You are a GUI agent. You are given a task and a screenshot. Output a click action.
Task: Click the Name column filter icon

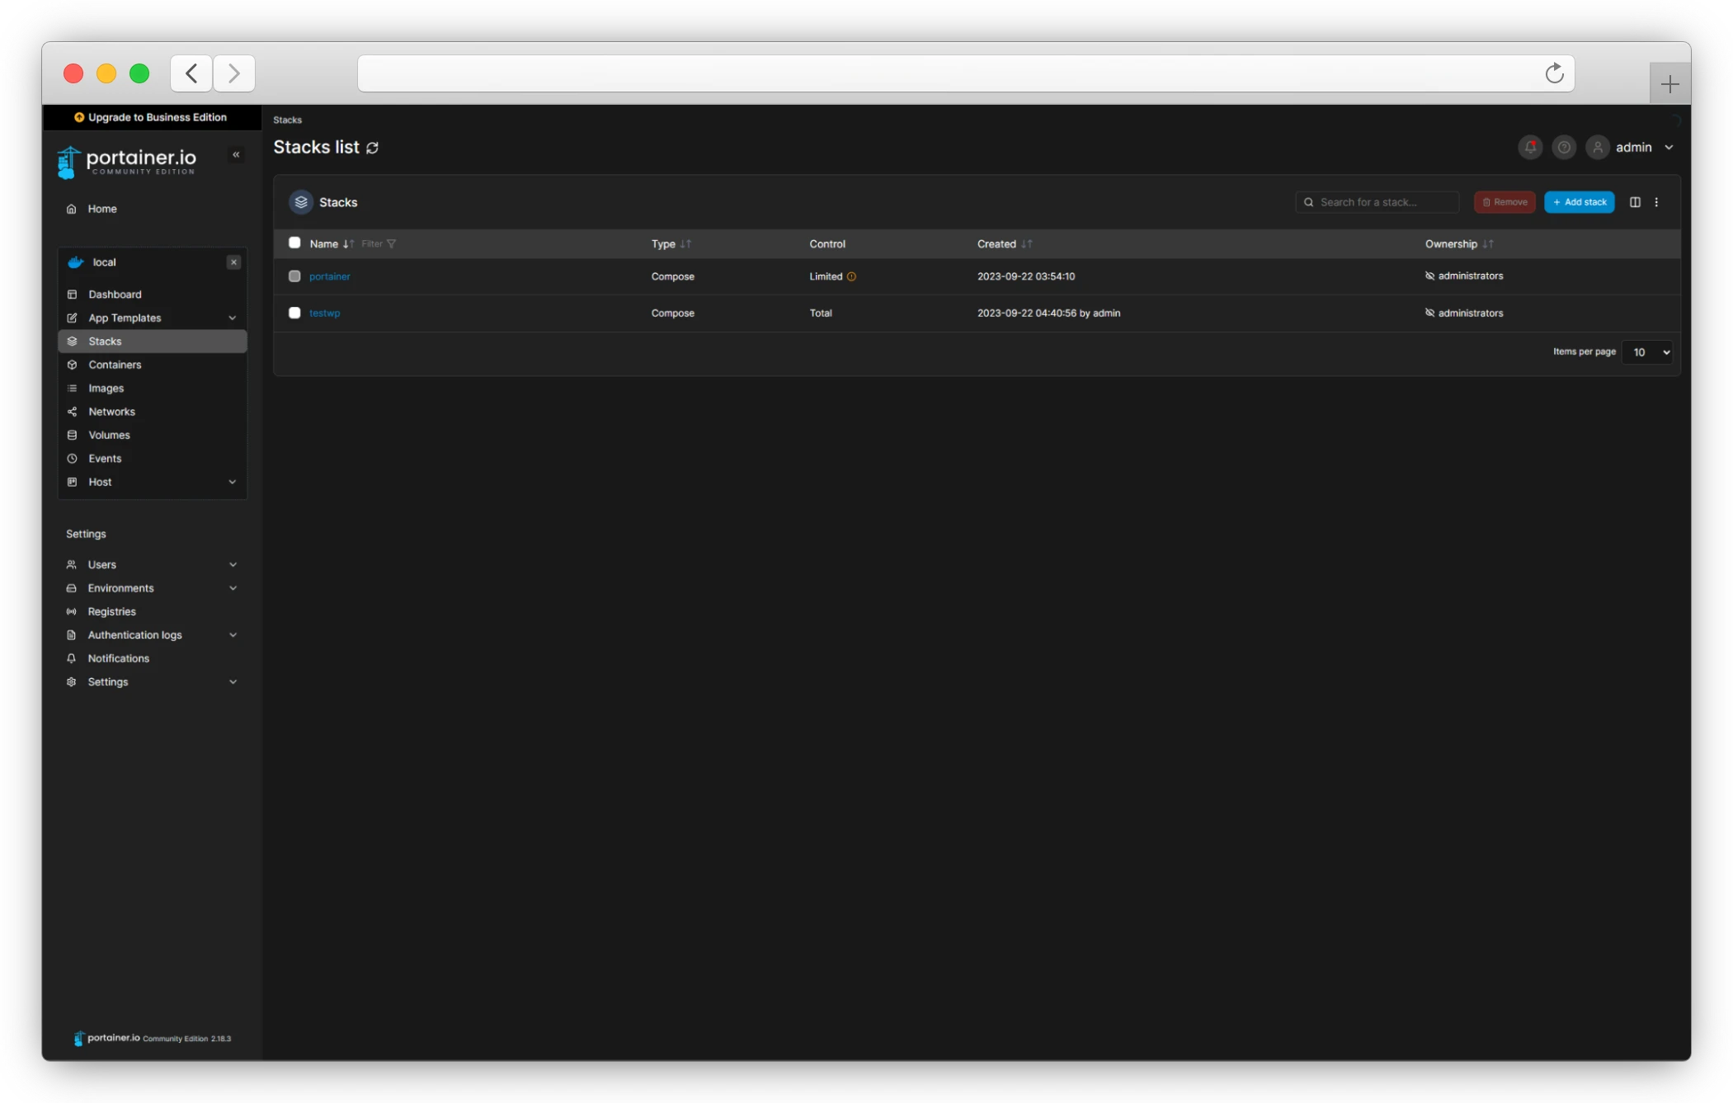(x=392, y=244)
